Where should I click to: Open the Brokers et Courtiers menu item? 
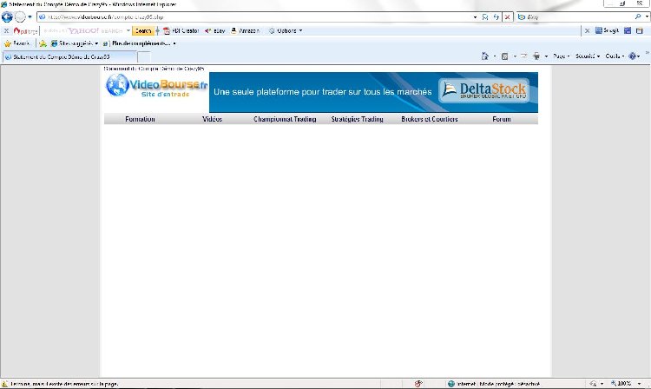click(x=430, y=119)
